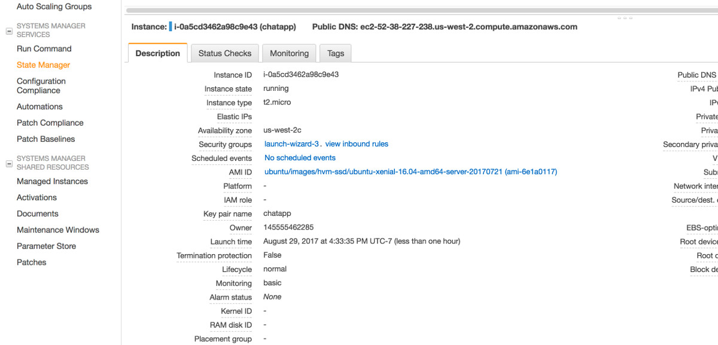Click the ubuntu-xenial AMI ID link
718x345 pixels.
[409, 172]
